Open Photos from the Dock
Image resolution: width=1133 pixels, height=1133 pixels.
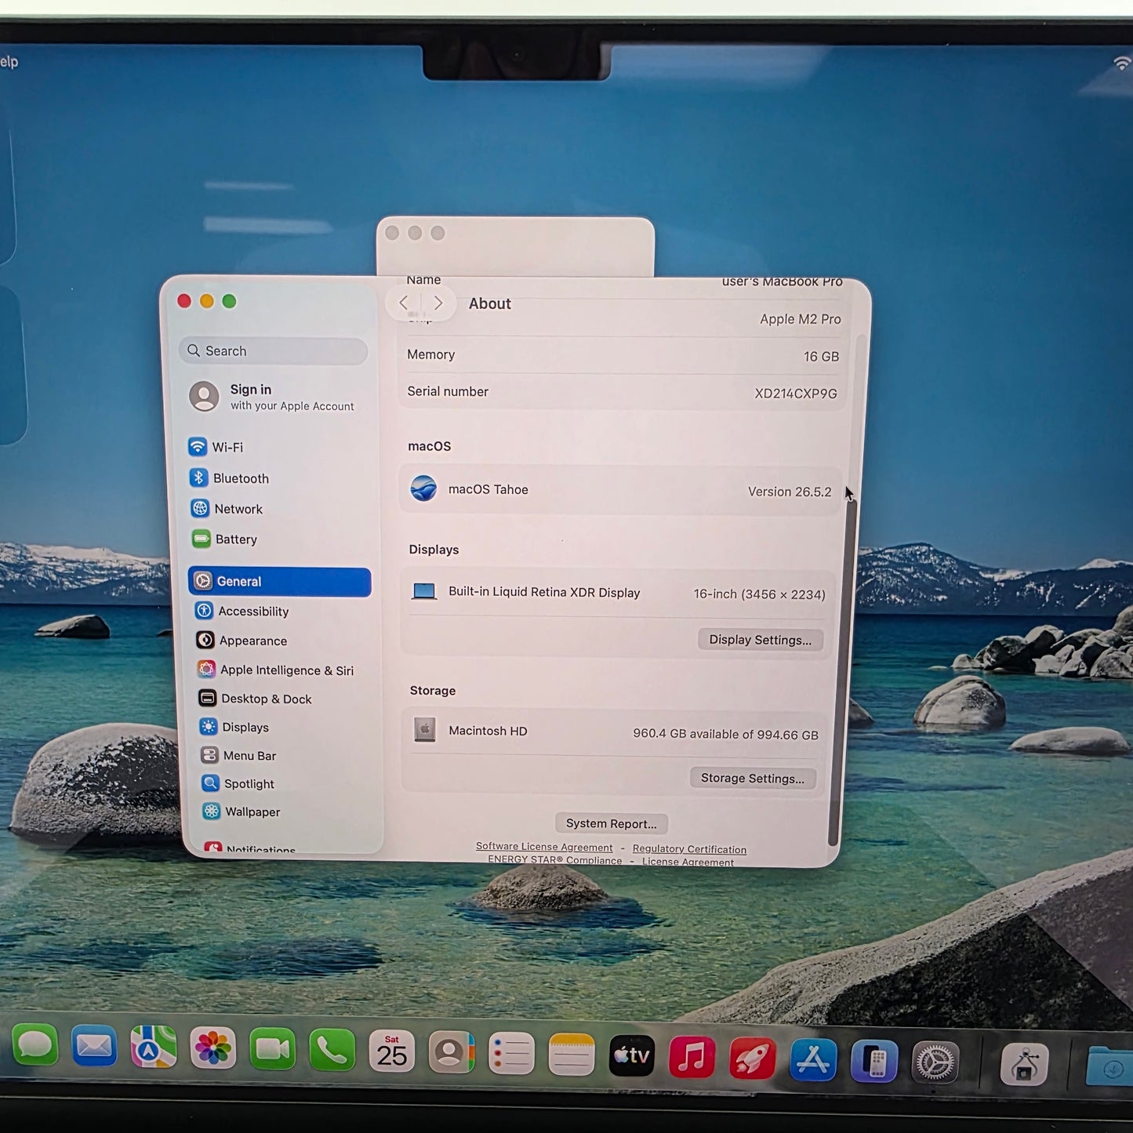coord(213,1048)
